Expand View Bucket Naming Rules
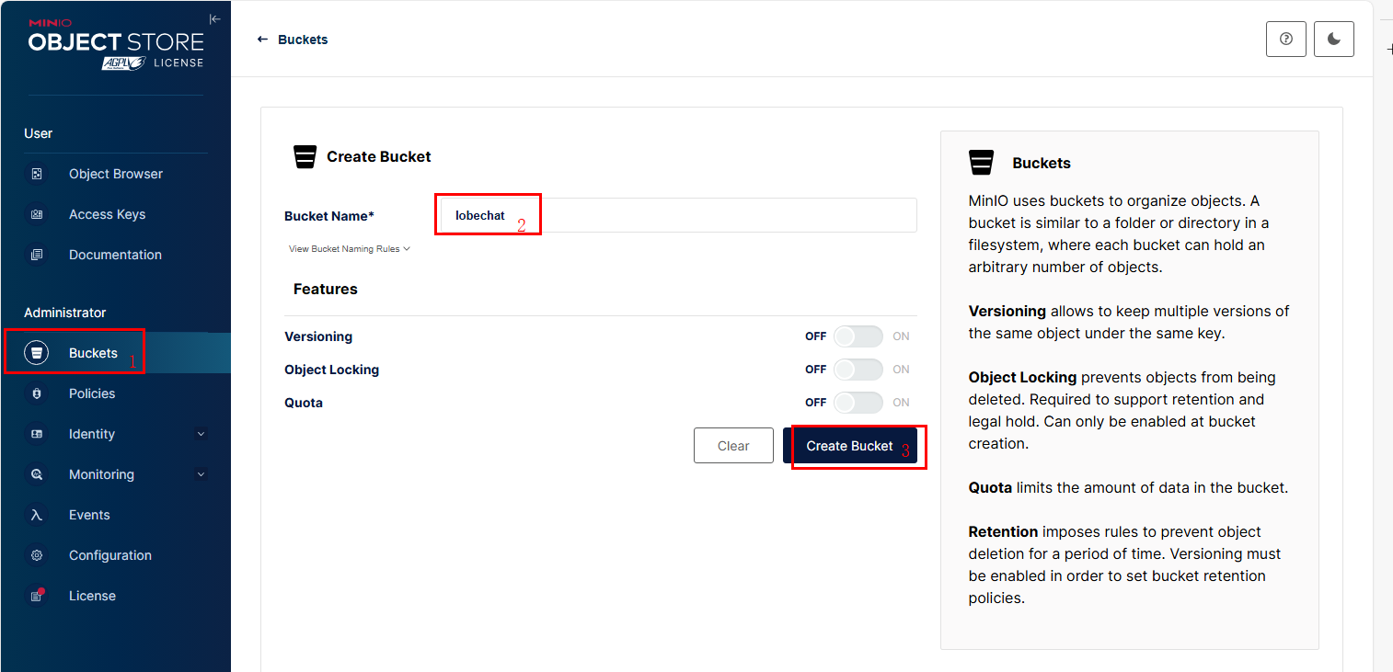 (349, 249)
